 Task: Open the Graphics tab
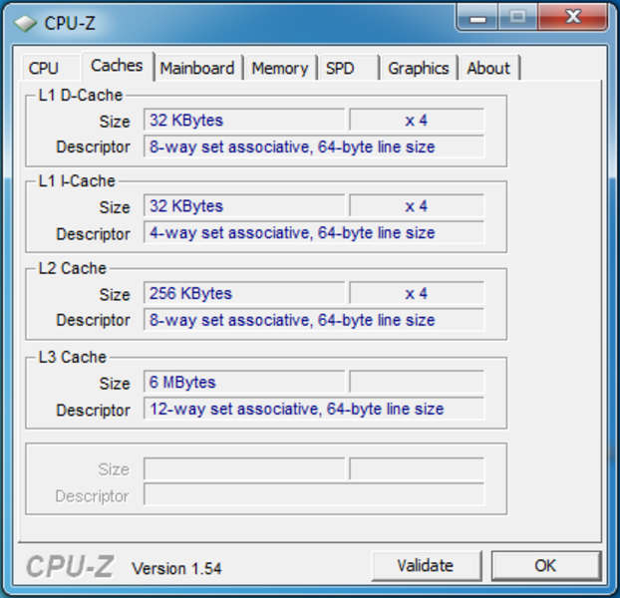419,68
